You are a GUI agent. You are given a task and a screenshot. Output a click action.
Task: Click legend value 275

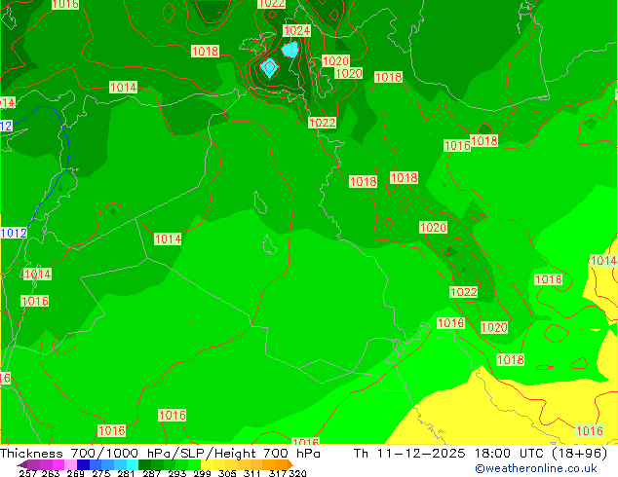point(101,473)
